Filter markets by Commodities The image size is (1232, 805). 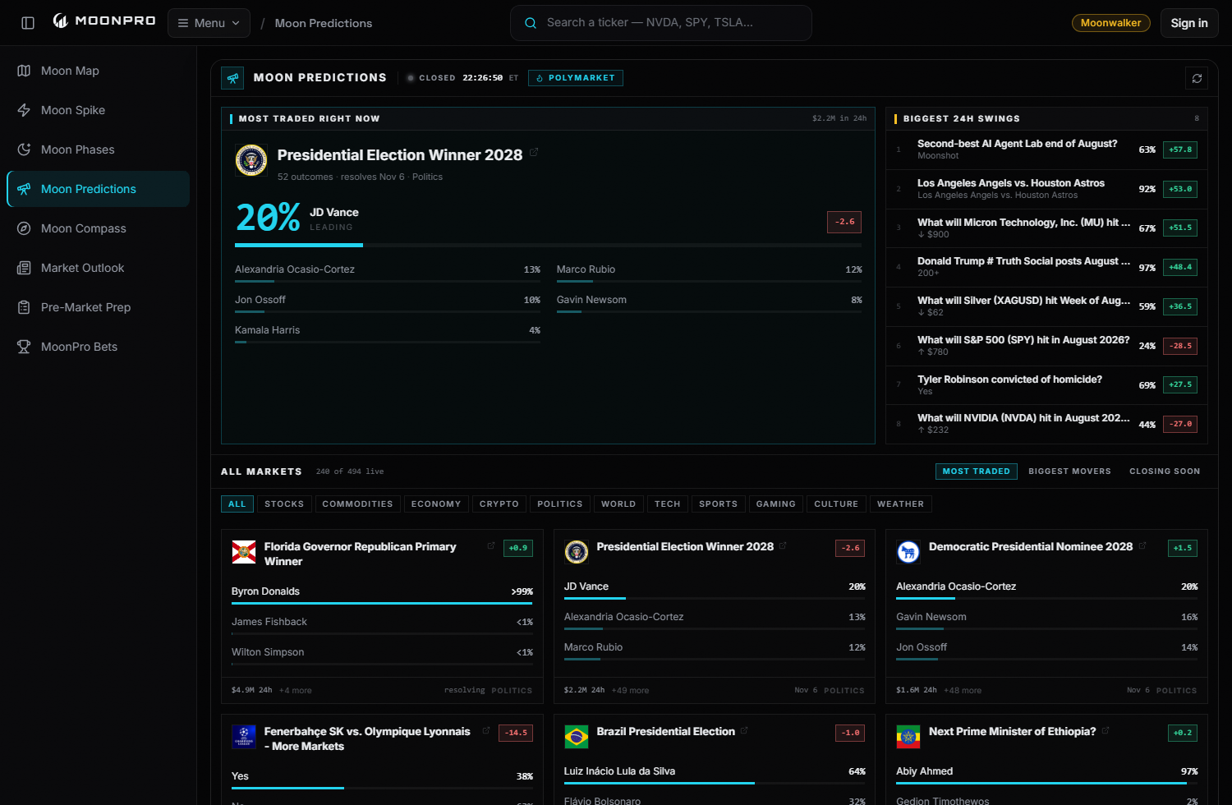[357, 504]
